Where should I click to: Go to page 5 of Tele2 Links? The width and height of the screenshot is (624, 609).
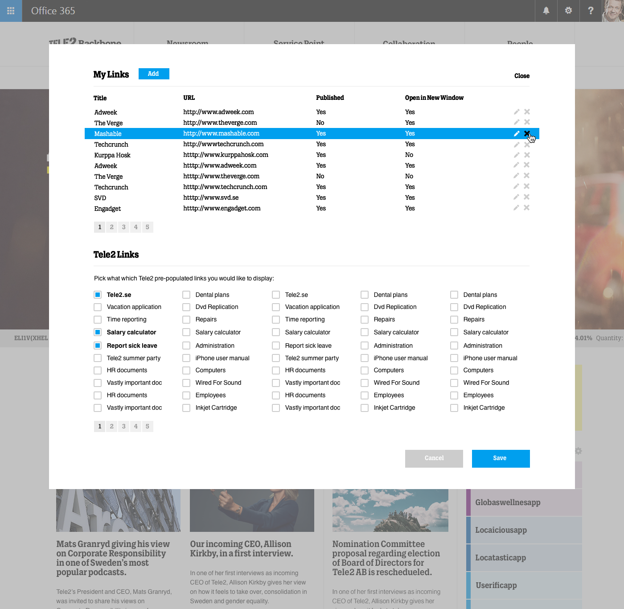pyautogui.click(x=148, y=426)
